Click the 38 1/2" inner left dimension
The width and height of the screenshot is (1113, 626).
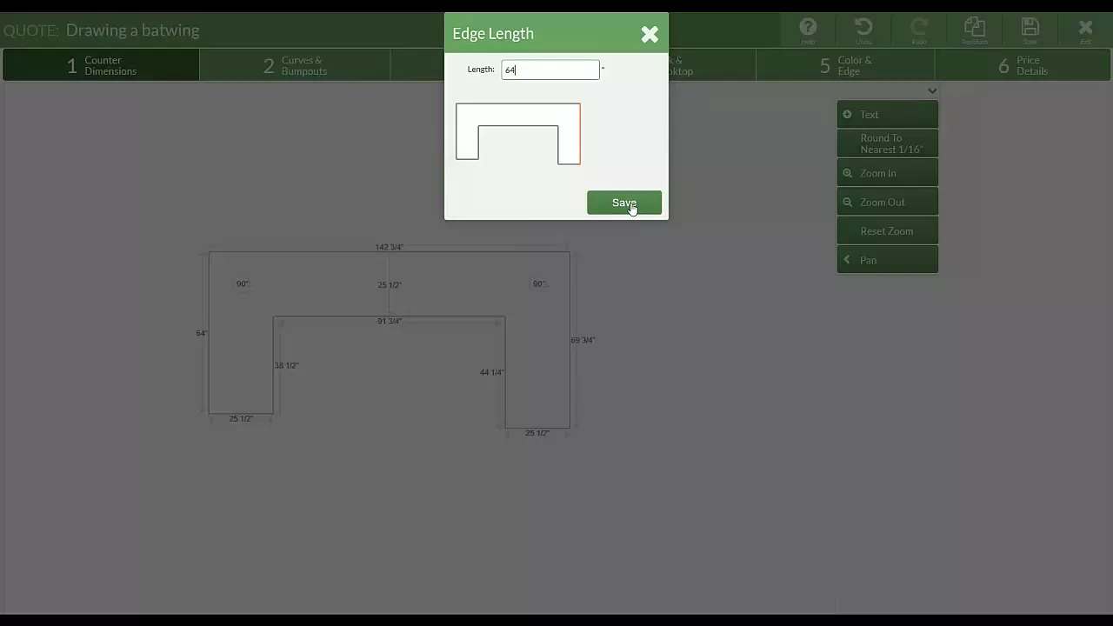(x=287, y=365)
